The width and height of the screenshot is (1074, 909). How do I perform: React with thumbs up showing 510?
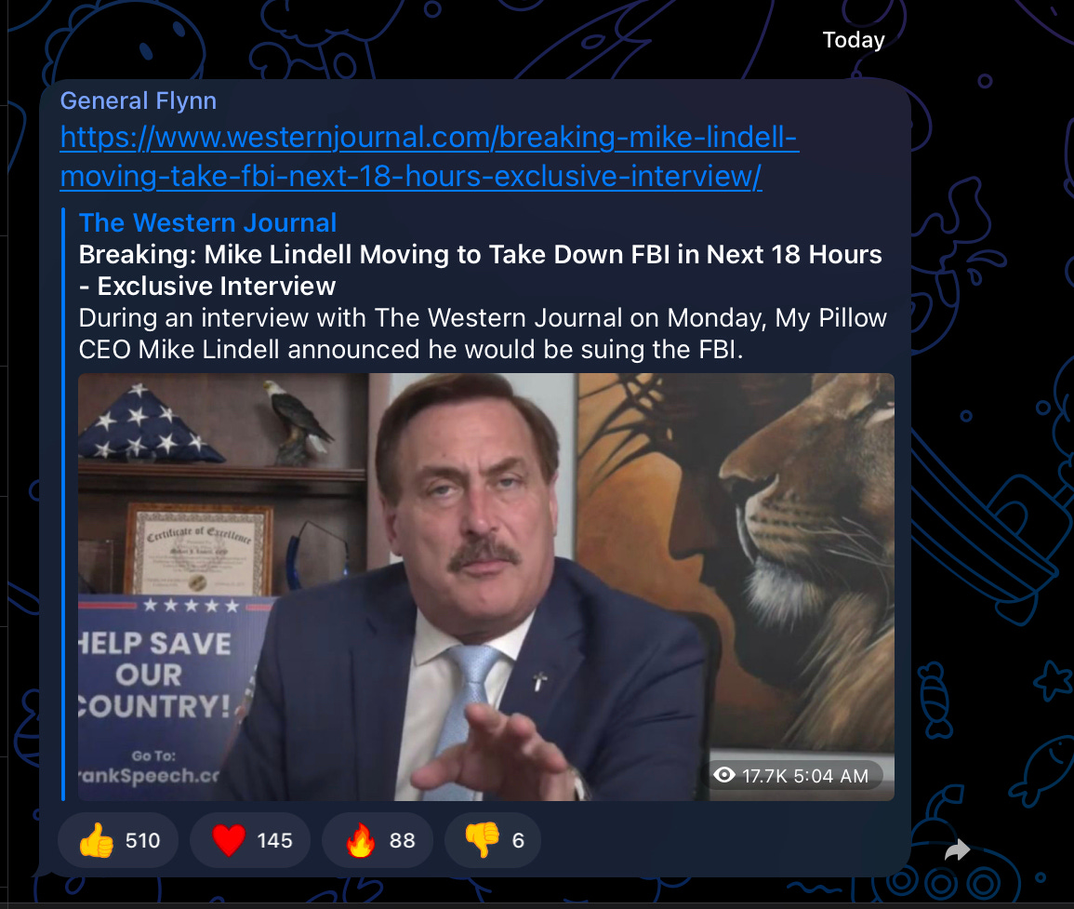coord(118,840)
